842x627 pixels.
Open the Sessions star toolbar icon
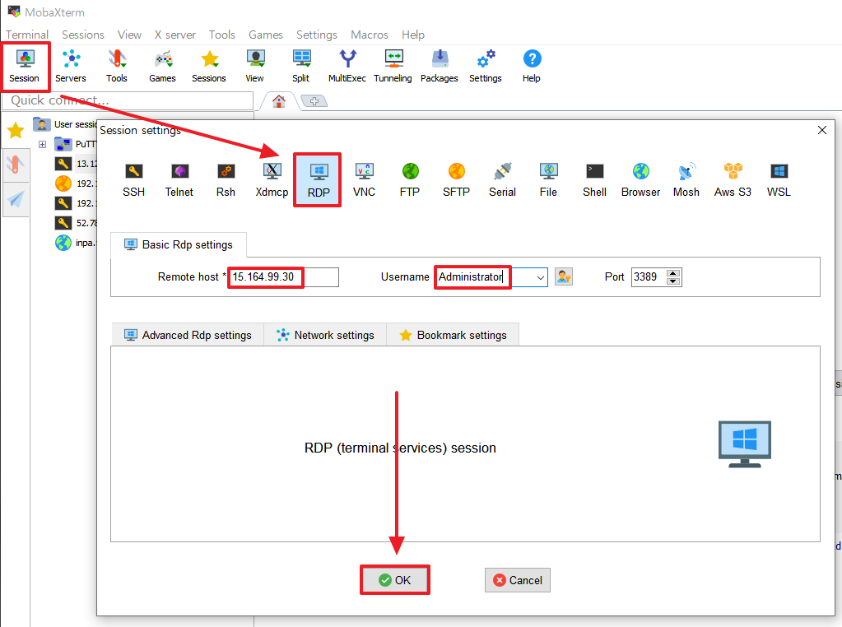[209, 66]
